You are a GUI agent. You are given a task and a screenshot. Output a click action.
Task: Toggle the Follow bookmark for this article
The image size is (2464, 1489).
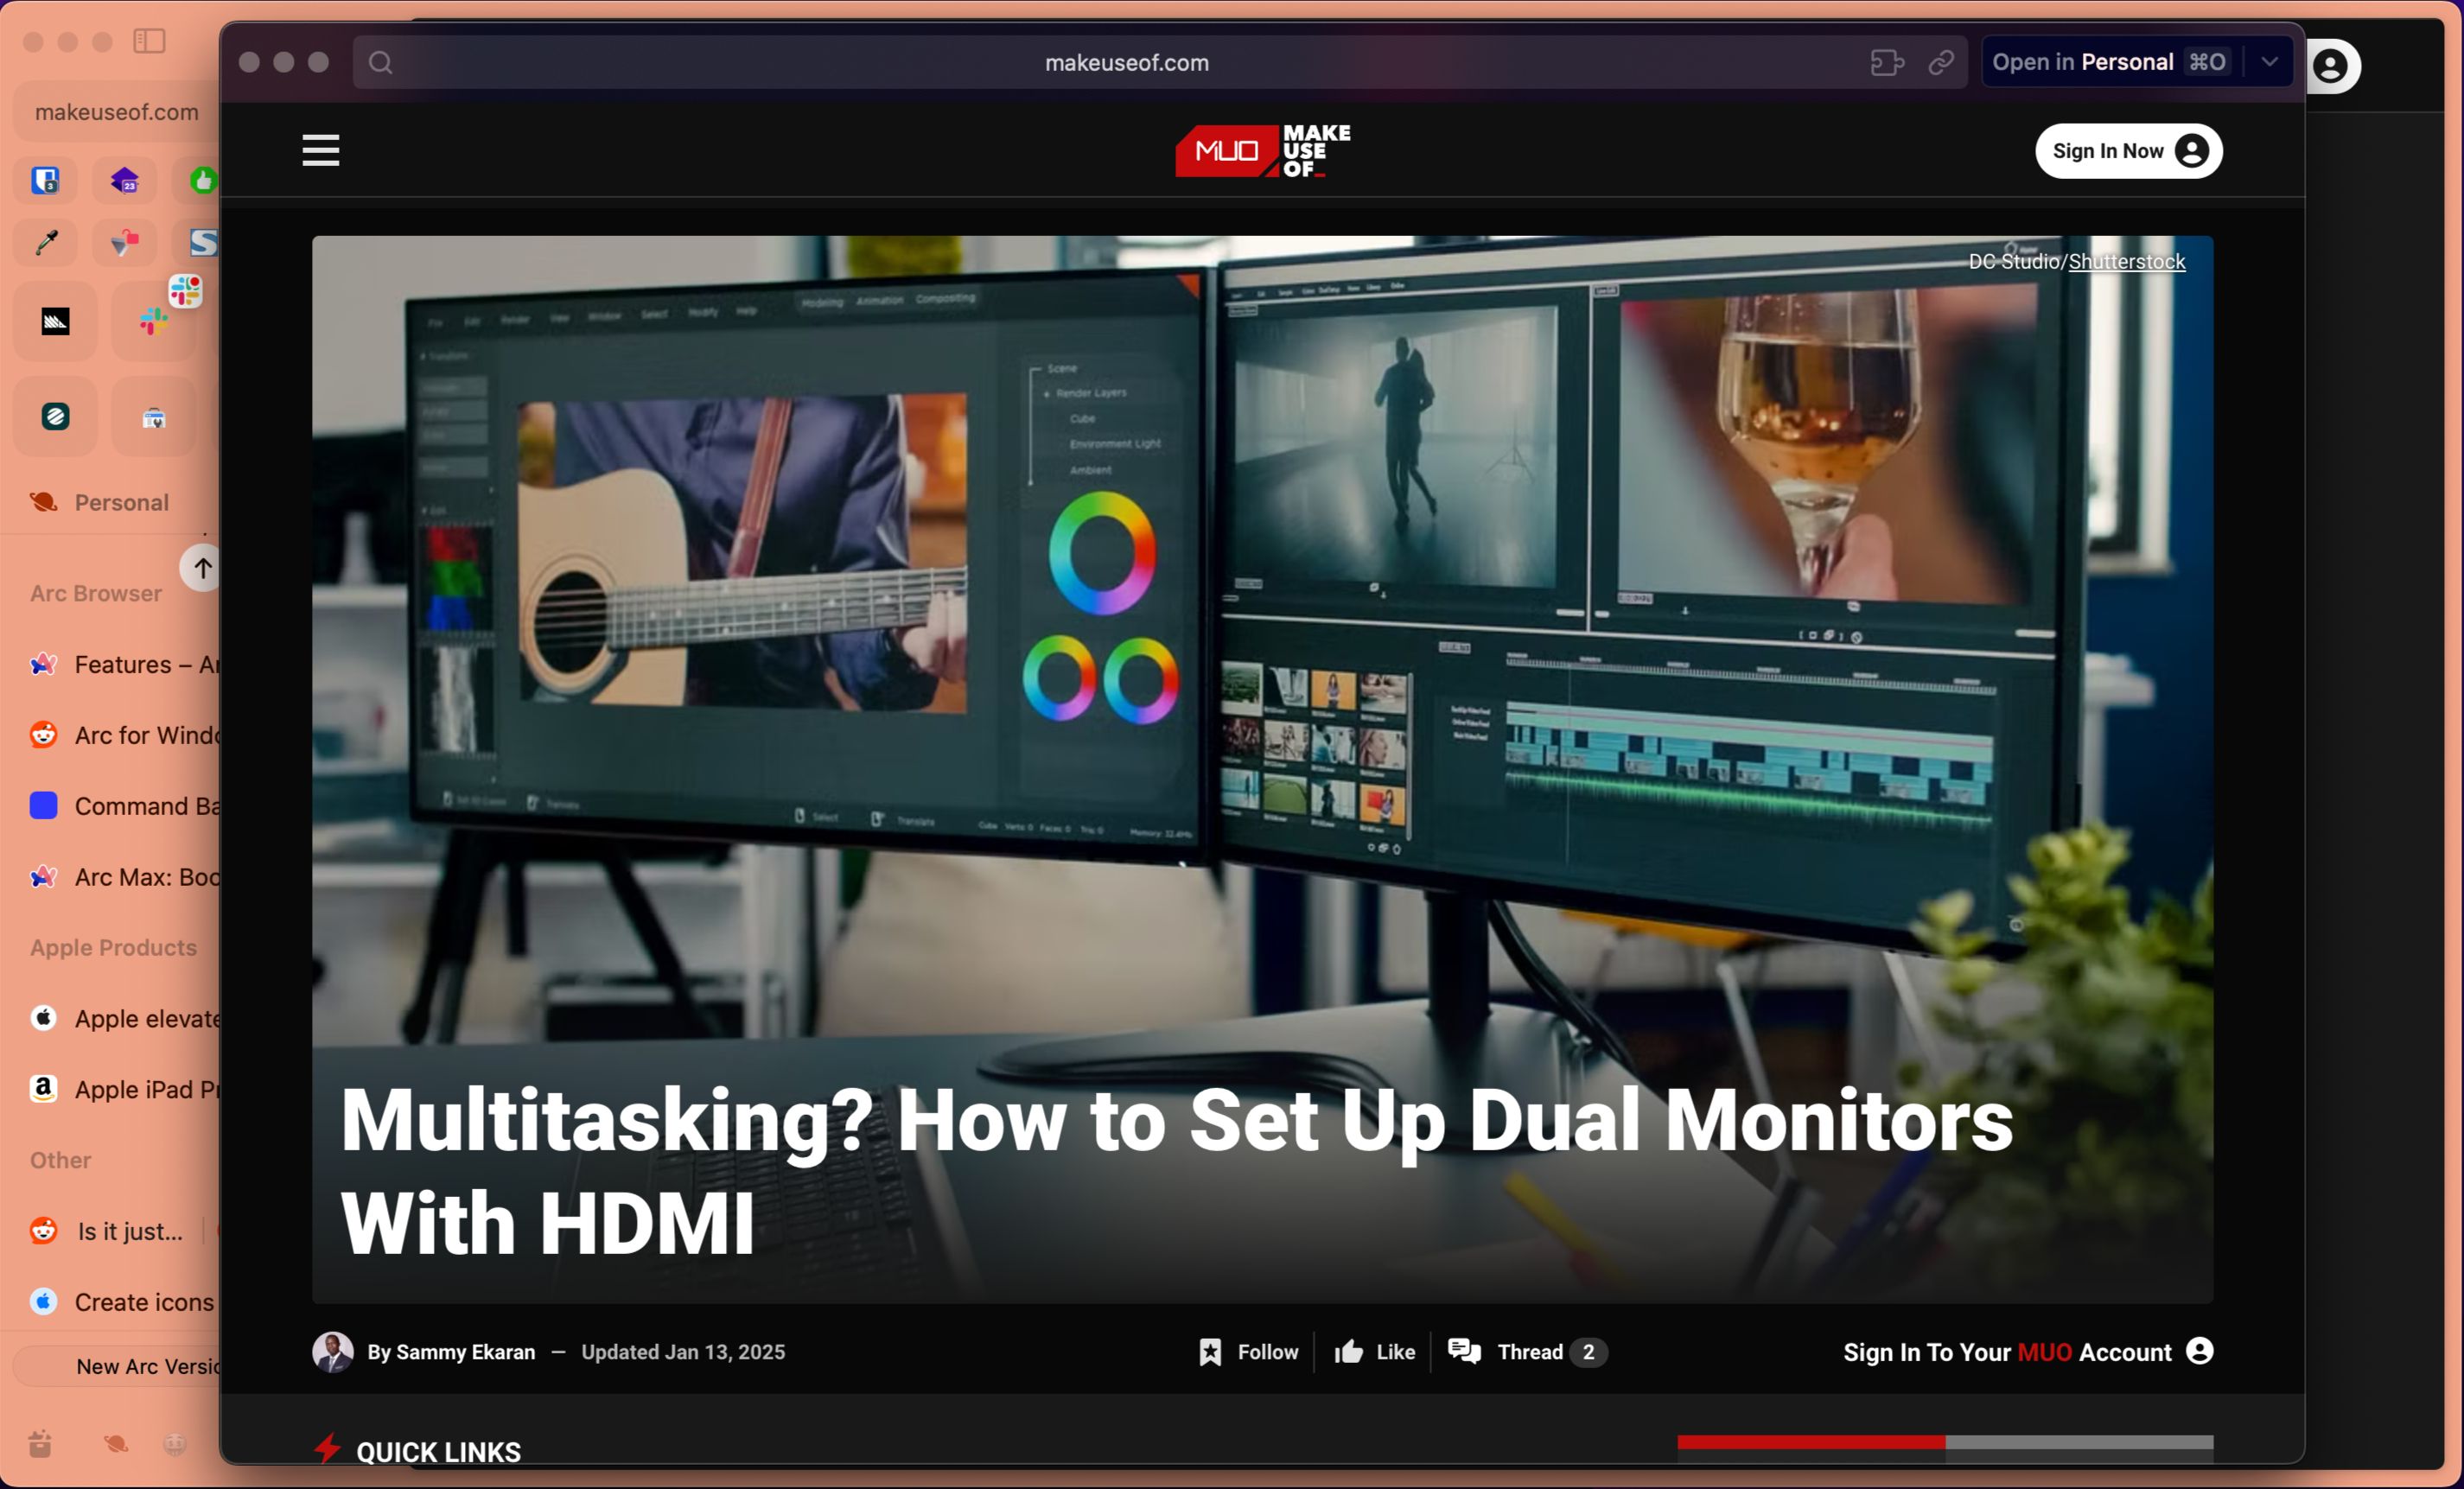point(1248,1352)
